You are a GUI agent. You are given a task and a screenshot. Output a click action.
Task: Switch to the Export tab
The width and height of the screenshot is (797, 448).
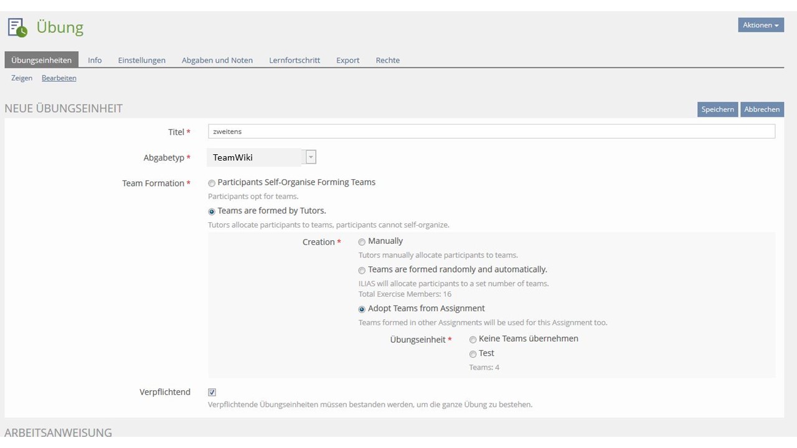click(347, 60)
